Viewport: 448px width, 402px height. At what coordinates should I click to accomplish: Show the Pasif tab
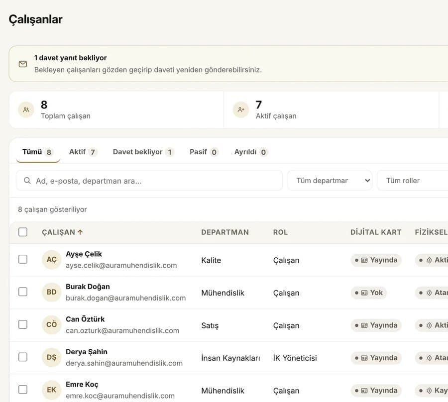tap(204, 152)
